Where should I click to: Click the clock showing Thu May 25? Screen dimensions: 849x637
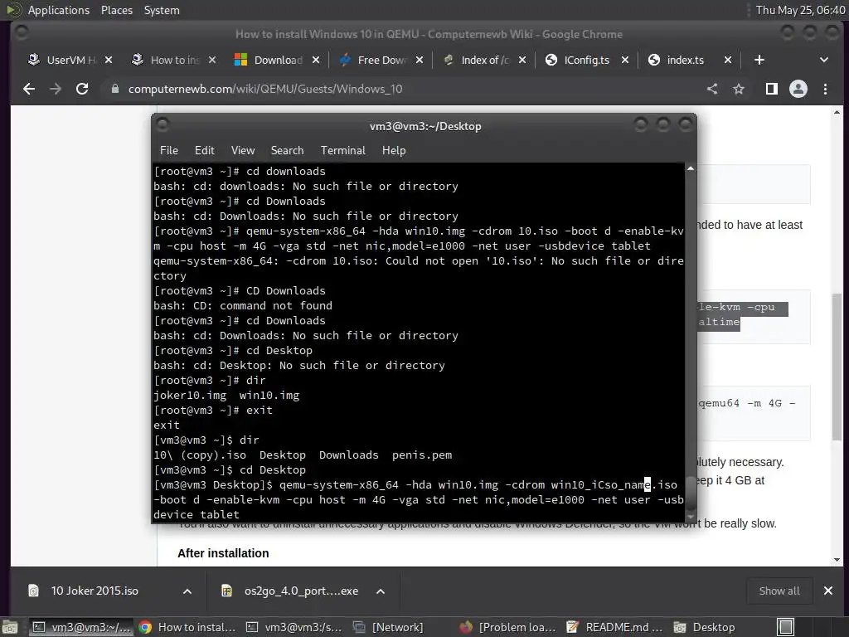pyautogui.click(x=800, y=10)
